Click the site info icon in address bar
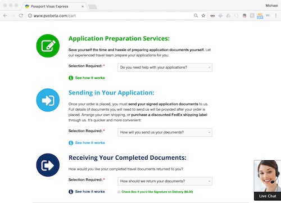281x203 pixels. pyautogui.click(x=30, y=16)
